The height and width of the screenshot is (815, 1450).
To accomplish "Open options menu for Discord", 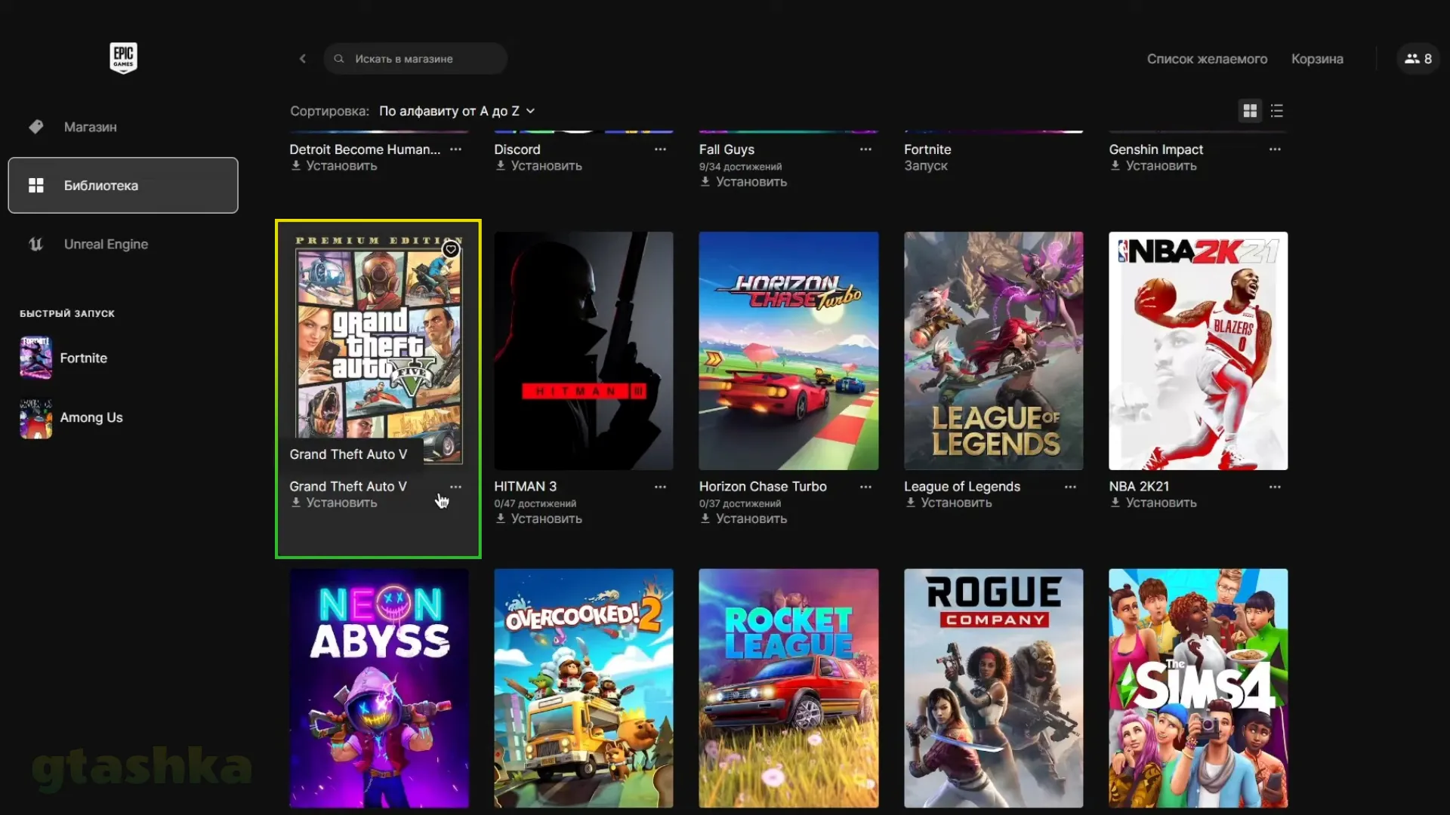I will coord(660,149).
